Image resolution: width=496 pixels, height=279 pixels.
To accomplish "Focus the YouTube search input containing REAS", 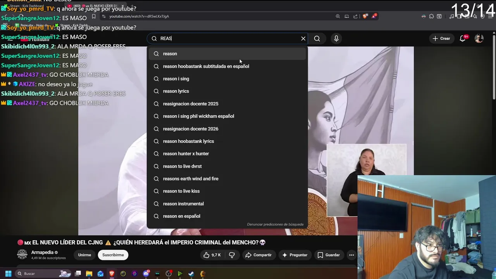I will (x=227, y=38).
